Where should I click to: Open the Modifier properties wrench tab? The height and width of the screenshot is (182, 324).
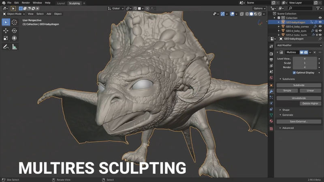(271, 91)
